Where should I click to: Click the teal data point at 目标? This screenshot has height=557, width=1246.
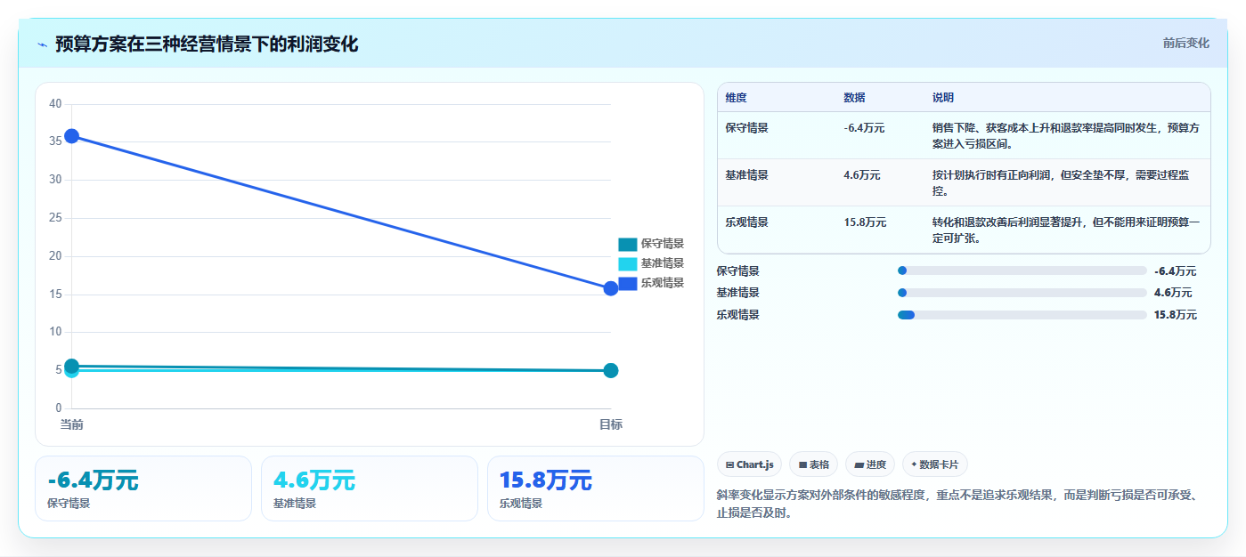611,370
